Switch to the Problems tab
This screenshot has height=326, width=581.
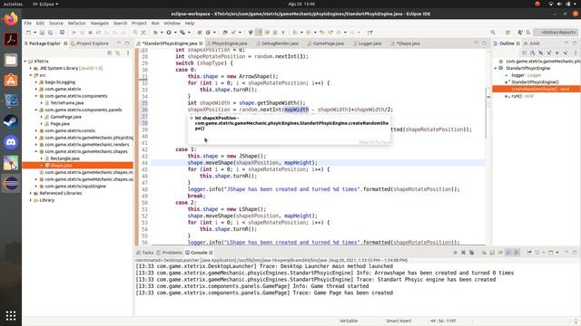[169, 253]
